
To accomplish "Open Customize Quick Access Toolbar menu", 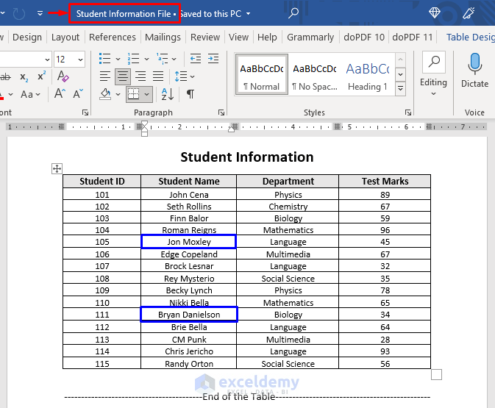I will (40, 13).
